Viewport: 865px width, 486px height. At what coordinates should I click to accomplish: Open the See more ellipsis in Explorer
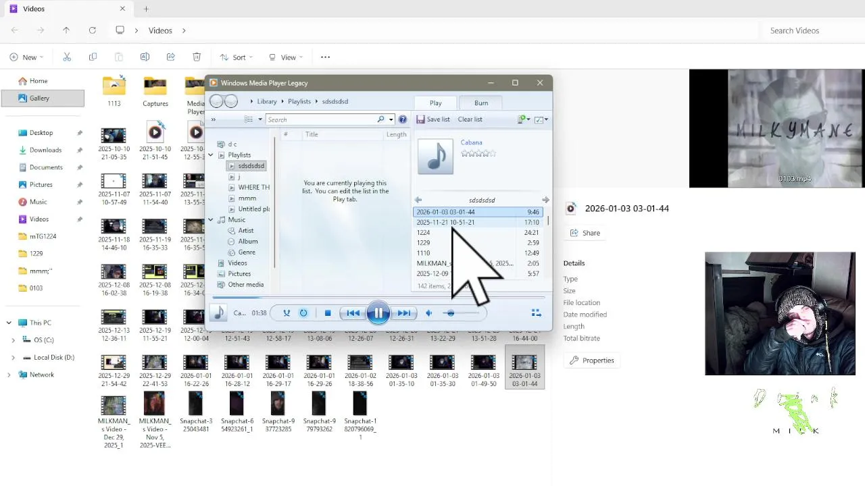pos(325,57)
